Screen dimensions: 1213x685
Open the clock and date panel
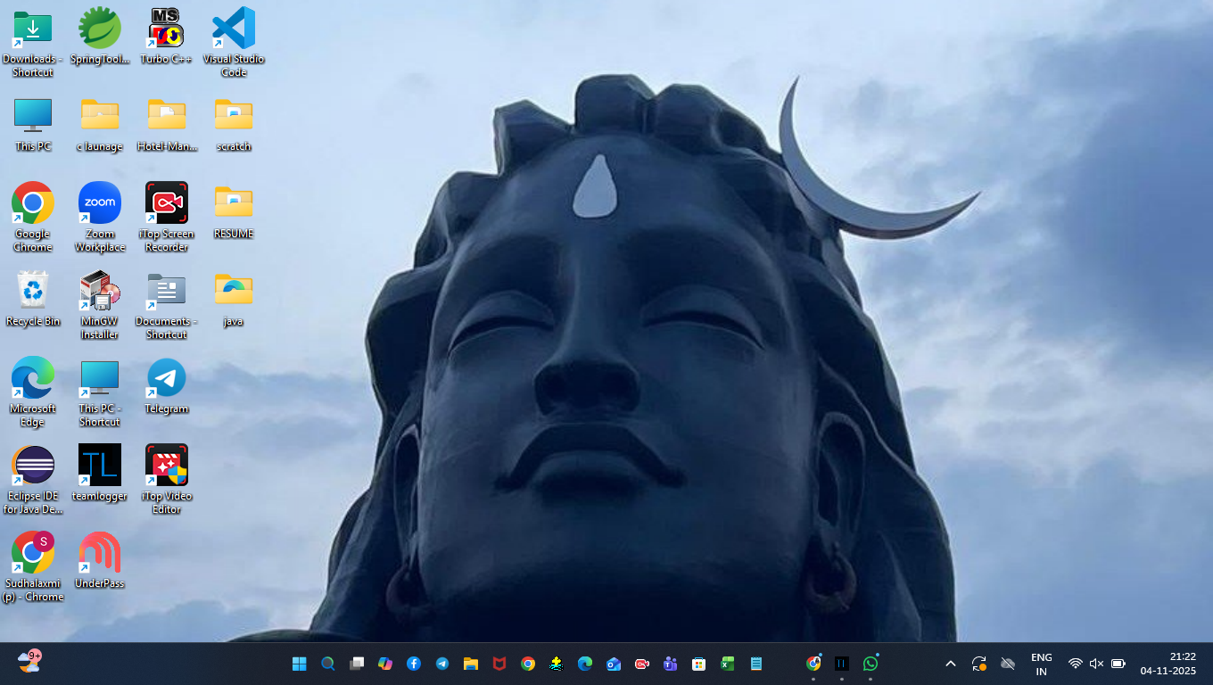(1168, 664)
